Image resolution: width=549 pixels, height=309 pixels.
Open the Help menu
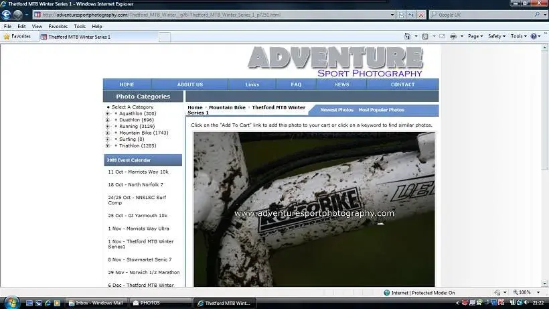coord(97,26)
